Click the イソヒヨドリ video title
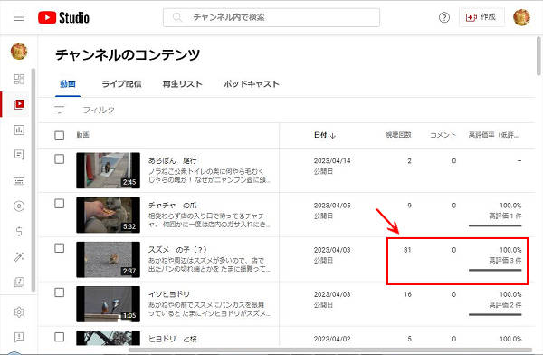Screen dimensions: 543x355 point(169,294)
